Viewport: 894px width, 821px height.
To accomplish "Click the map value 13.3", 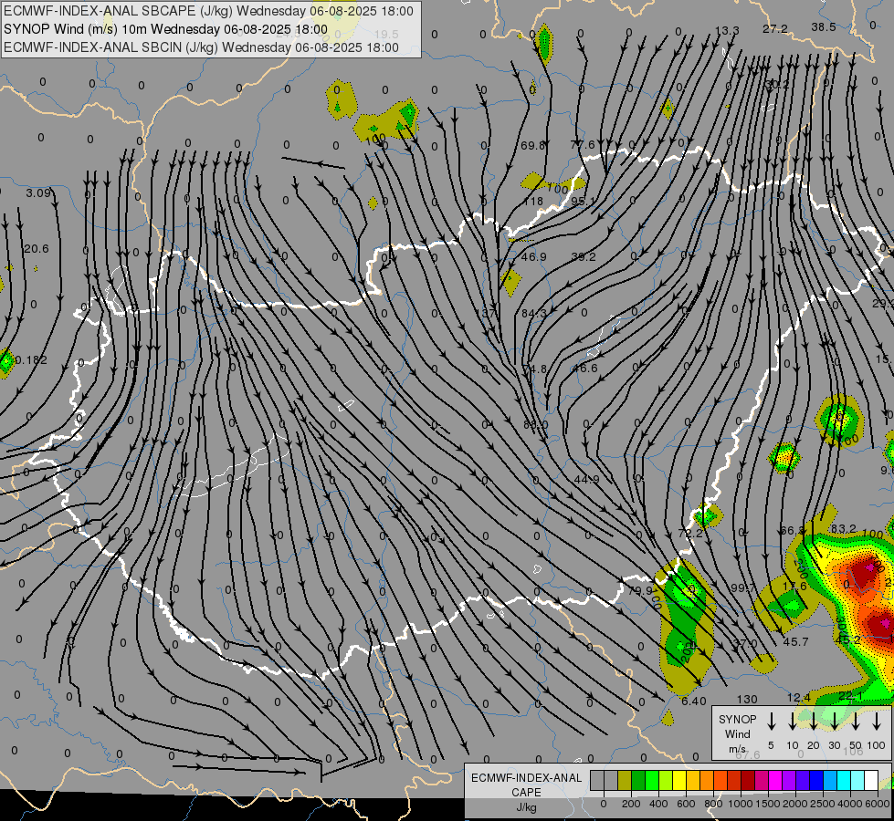I will pyautogui.click(x=727, y=31).
